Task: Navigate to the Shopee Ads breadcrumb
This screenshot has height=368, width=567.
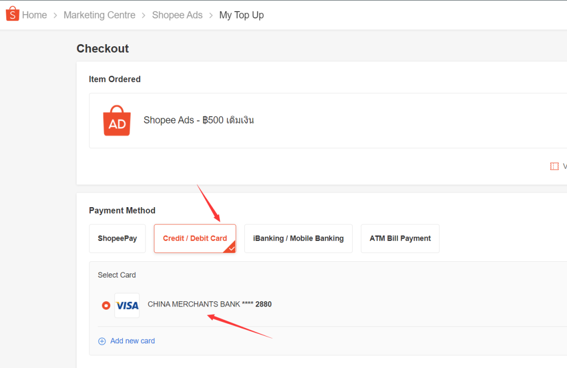Action: click(177, 15)
